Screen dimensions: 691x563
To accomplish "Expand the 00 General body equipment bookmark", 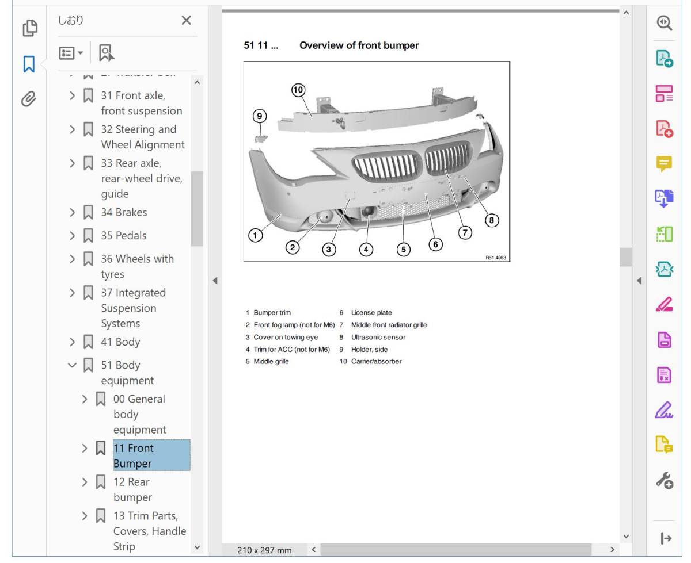I will tap(85, 399).
